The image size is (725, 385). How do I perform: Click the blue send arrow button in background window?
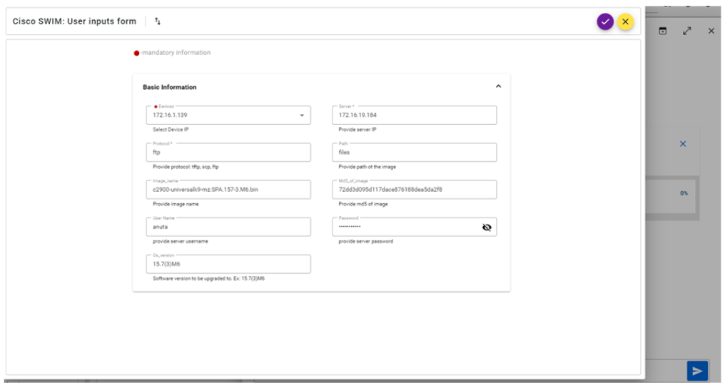(x=697, y=371)
